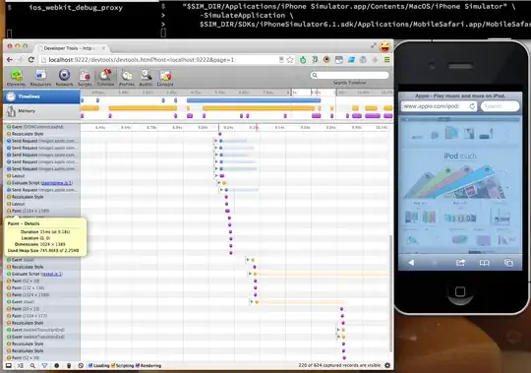Open the Audits panel
The height and width of the screenshot is (373, 531).
click(146, 78)
